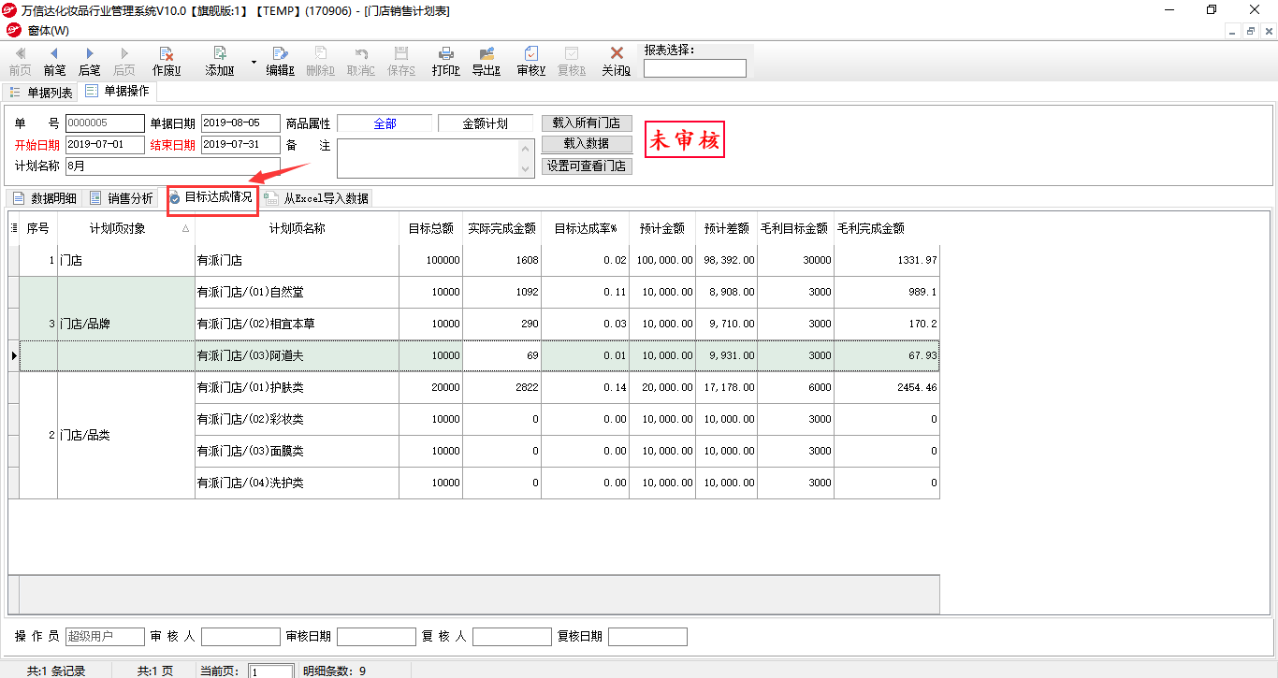The height and width of the screenshot is (678, 1278).
Task: Click the 2454.46 gross profit cell
Action: [886, 387]
